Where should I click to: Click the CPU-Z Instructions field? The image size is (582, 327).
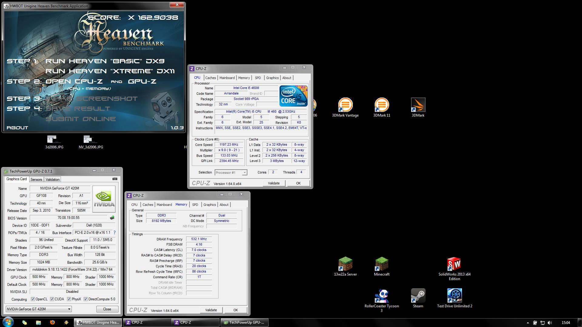261,129
